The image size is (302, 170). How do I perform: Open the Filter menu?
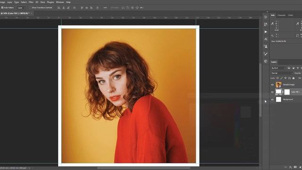point(31,2)
